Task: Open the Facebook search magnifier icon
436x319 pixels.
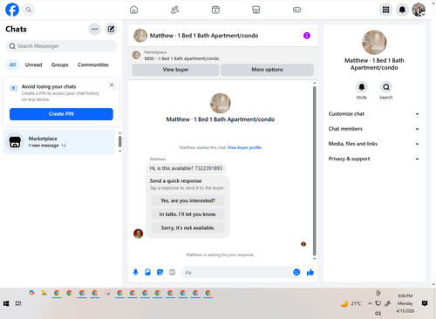Action: coord(29,10)
